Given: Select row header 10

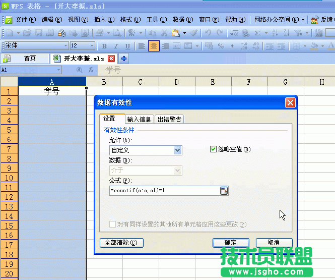Looking at the screenshot, I should [9, 178].
